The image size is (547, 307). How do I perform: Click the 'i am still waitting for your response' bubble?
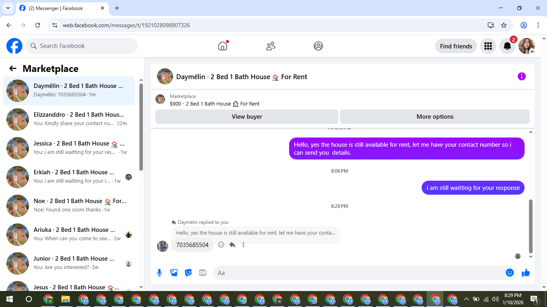point(473,188)
